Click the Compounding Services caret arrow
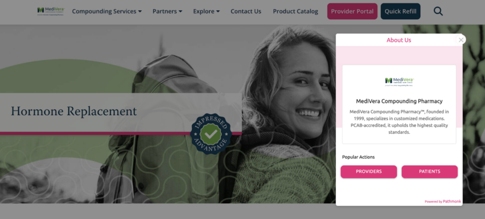The image size is (485, 219). [x=140, y=11]
